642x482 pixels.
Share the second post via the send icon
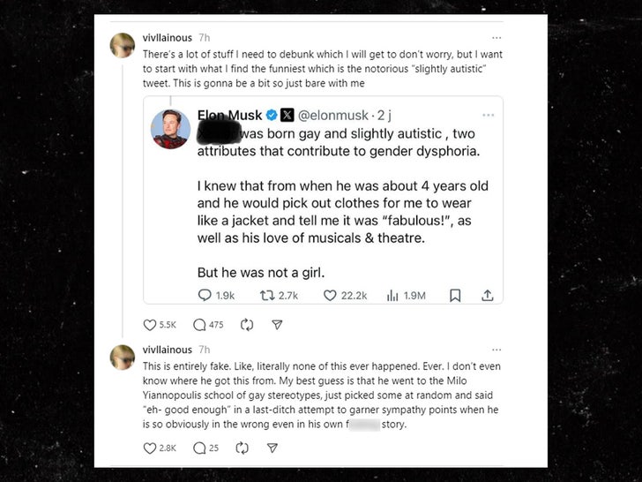pyautogui.click(x=272, y=448)
